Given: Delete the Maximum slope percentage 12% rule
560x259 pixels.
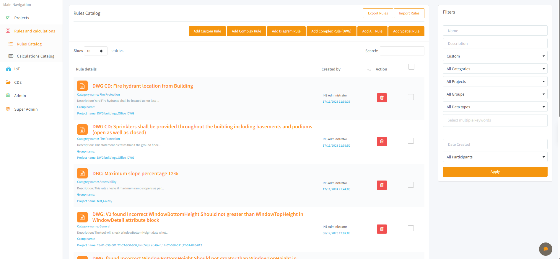Looking at the screenshot, I should (x=382, y=185).
